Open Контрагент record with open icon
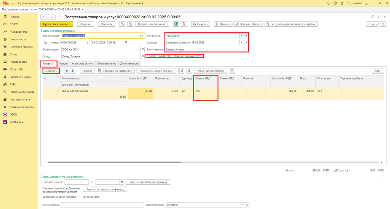Viewport: 390px width, 209px height. tap(246, 35)
